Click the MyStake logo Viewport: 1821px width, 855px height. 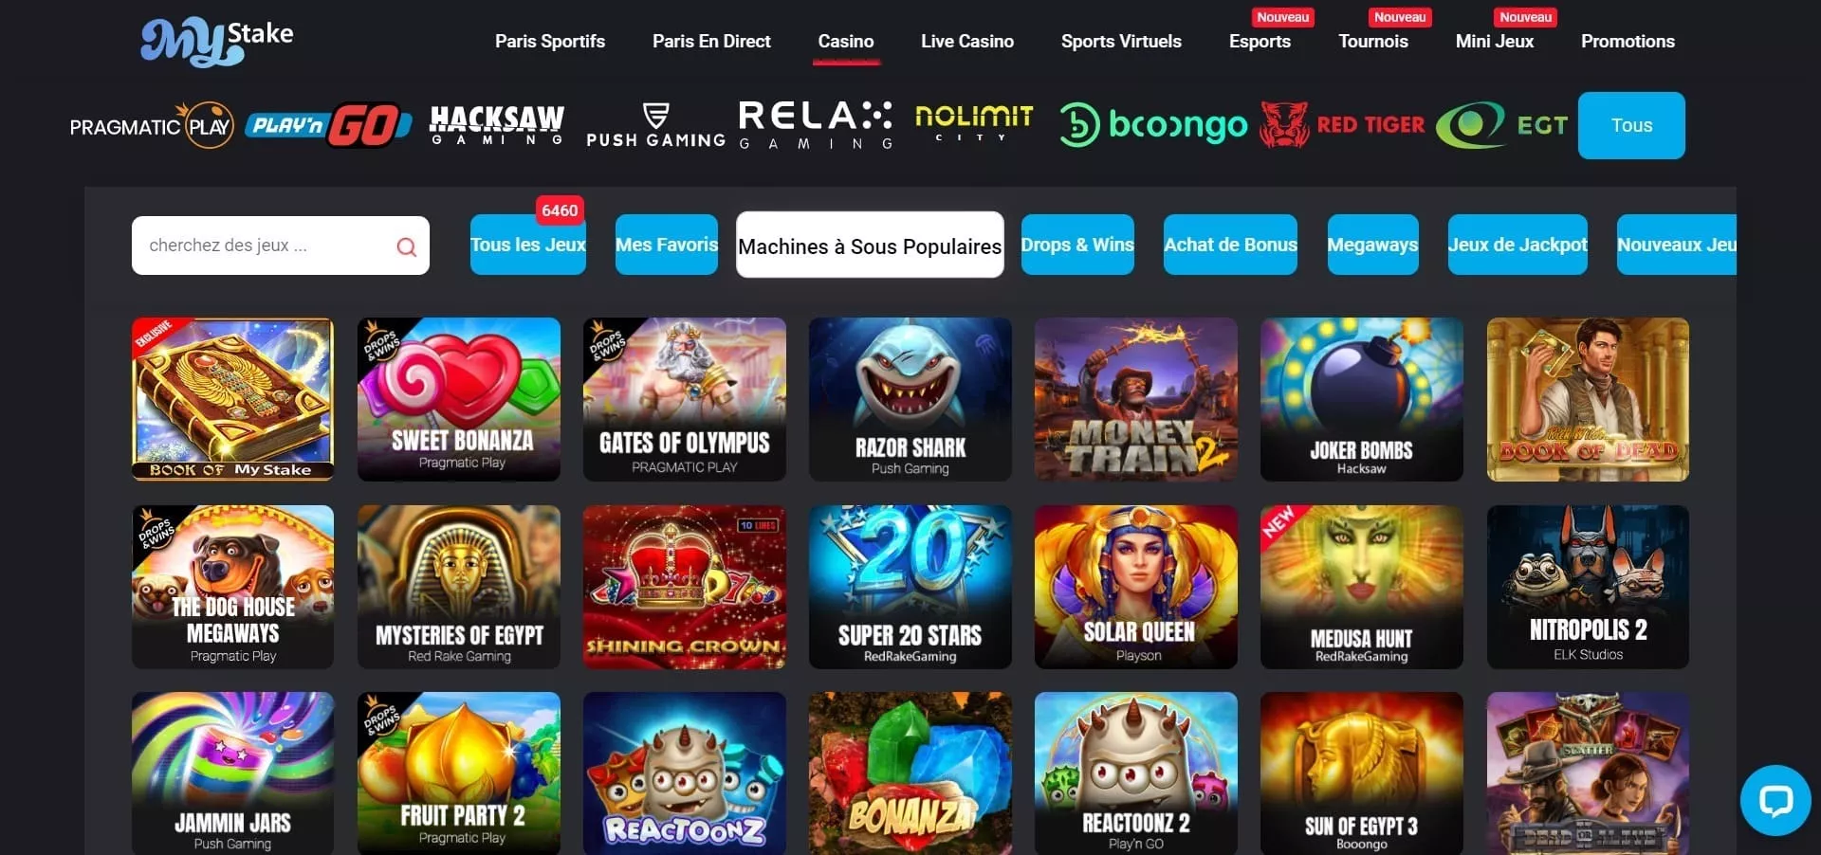click(217, 42)
